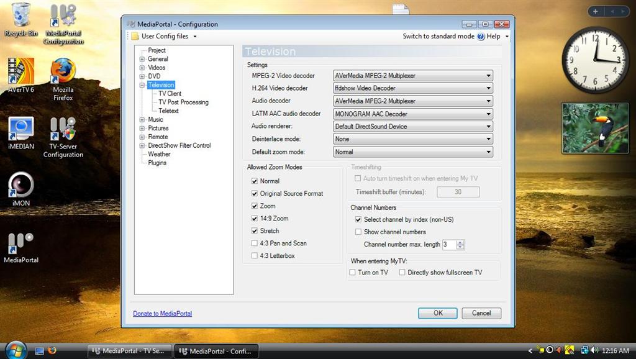636x359 pixels.
Task: Expand DirectShow Filter Control node
Action: click(x=142, y=145)
